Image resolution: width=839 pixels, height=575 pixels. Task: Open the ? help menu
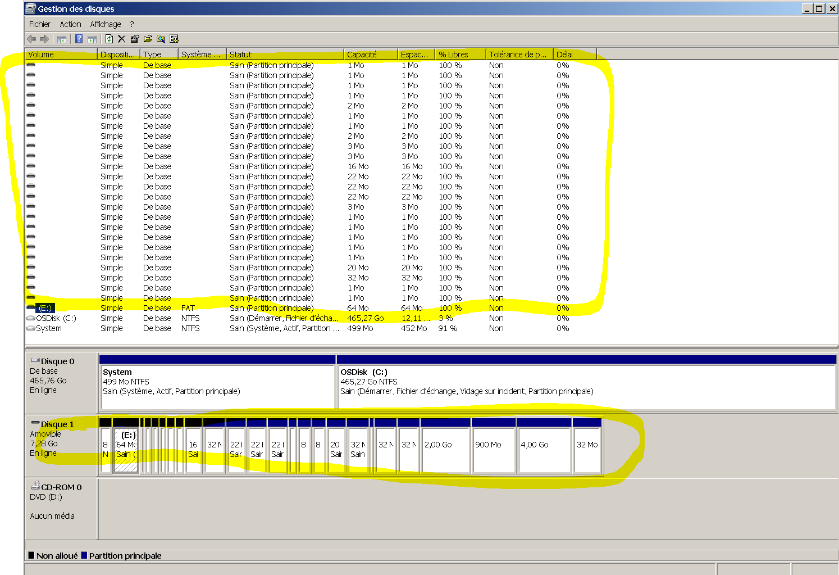tap(132, 24)
